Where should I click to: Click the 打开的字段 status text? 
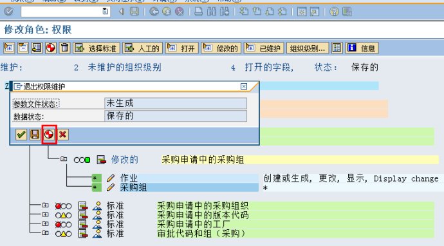click(268, 67)
